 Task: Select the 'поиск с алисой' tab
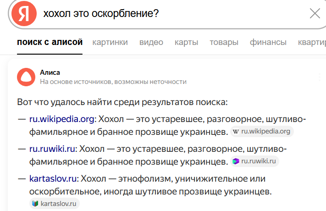[x=50, y=43]
